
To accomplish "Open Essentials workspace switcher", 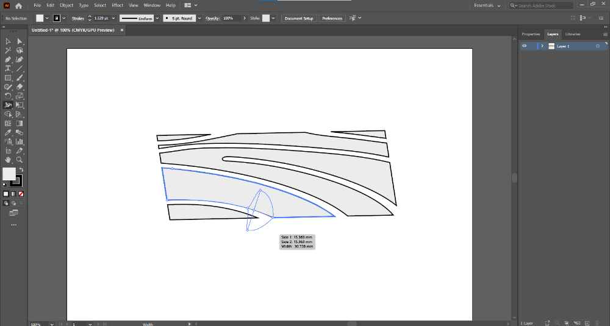I will tap(487, 5).
